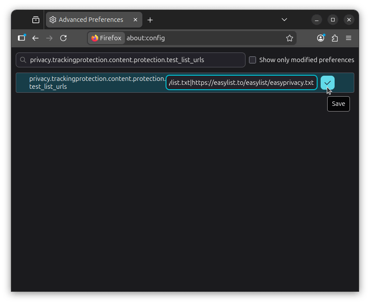Reload the about:config page

pos(63,38)
